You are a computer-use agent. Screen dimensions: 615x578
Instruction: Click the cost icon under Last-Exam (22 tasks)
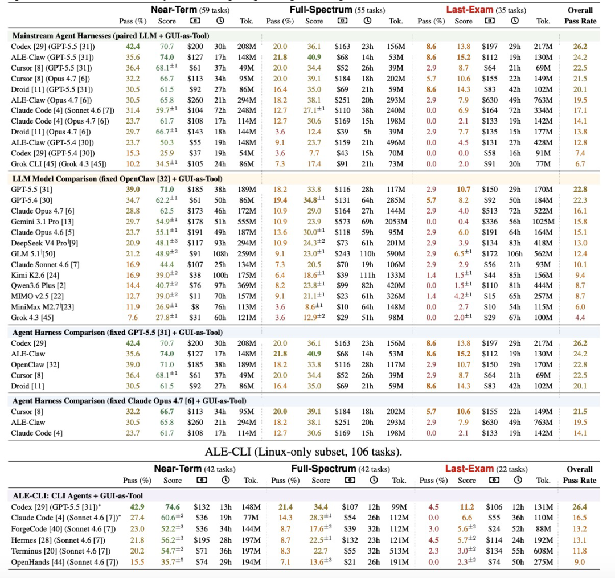[x=494, y=480]
